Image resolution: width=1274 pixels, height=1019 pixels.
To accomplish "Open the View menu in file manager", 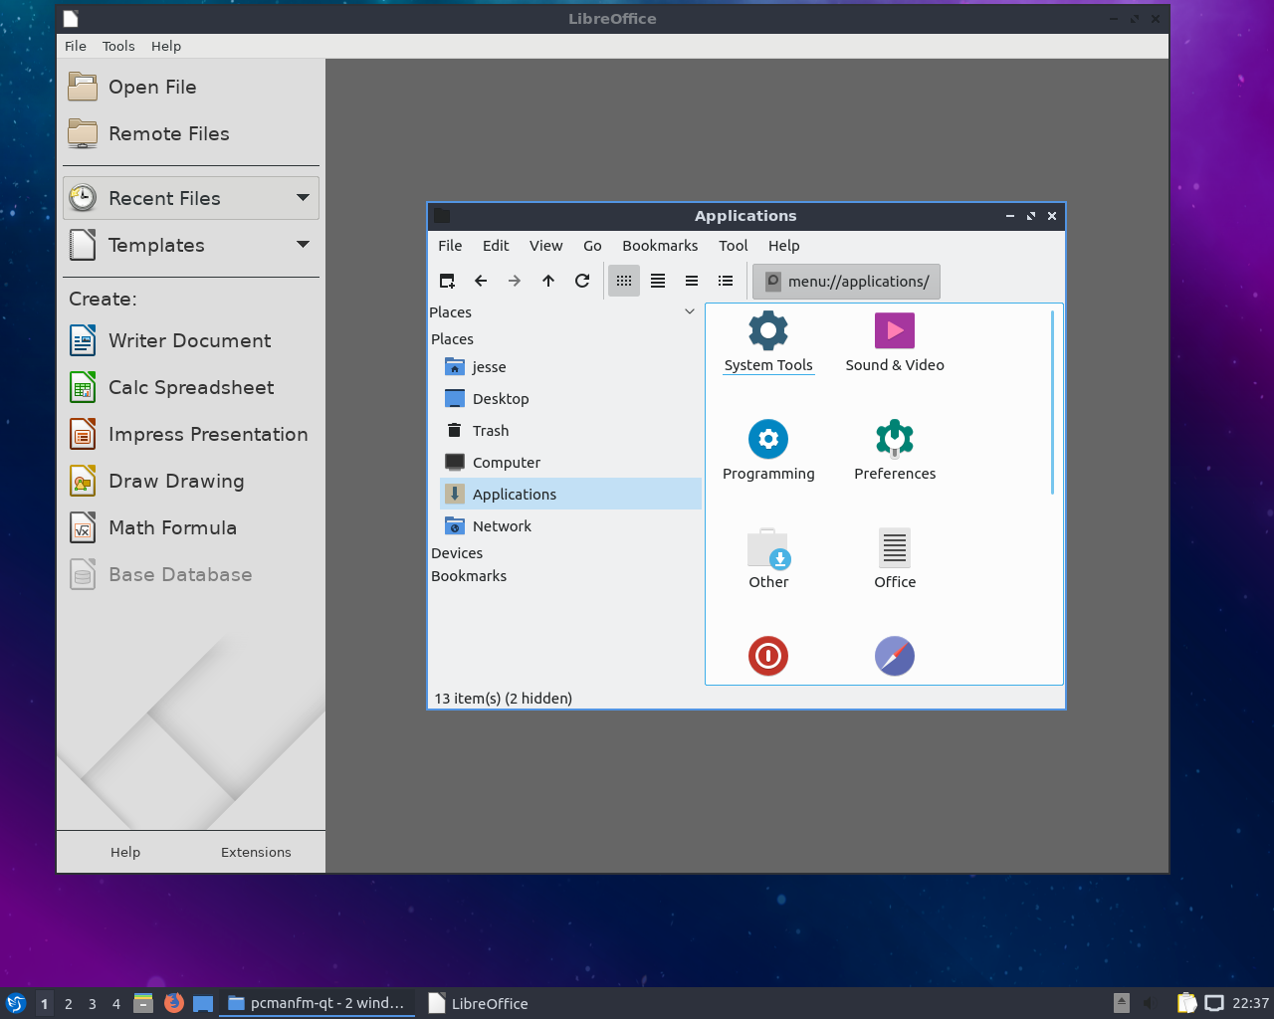I will coord(545,246).
